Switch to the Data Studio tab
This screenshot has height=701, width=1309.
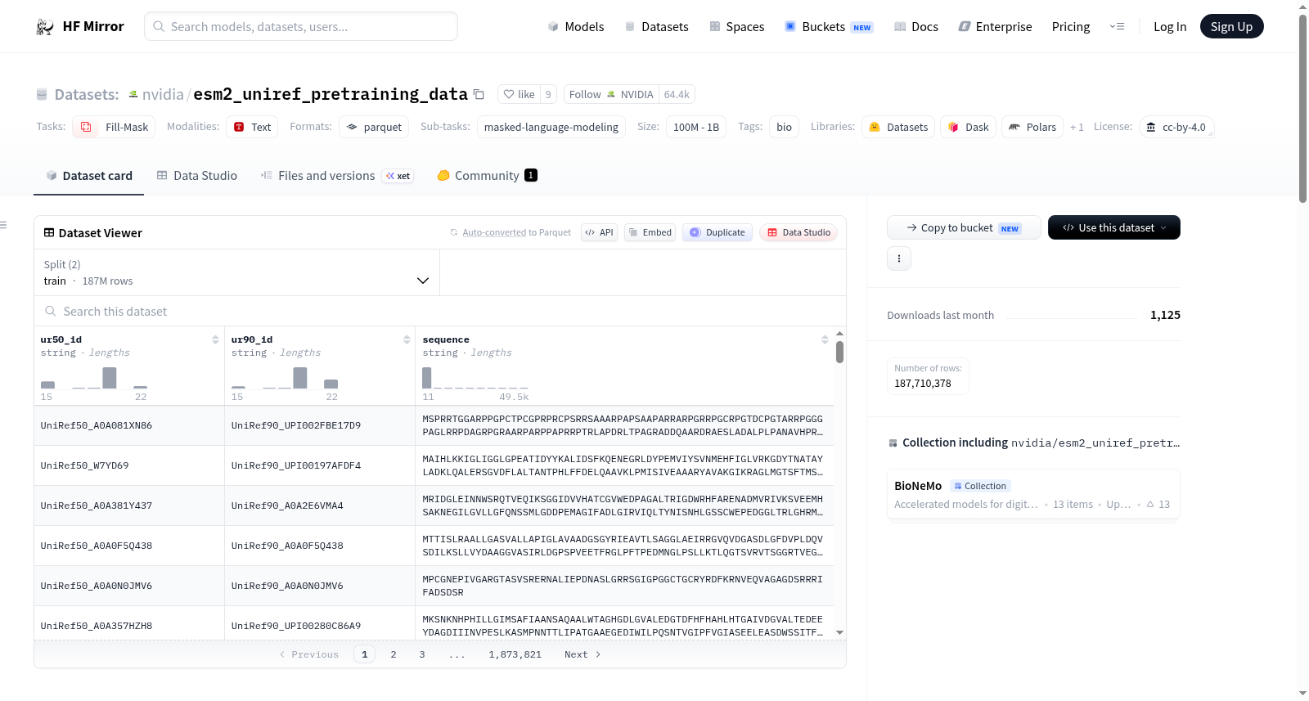[x=197, y=176]
